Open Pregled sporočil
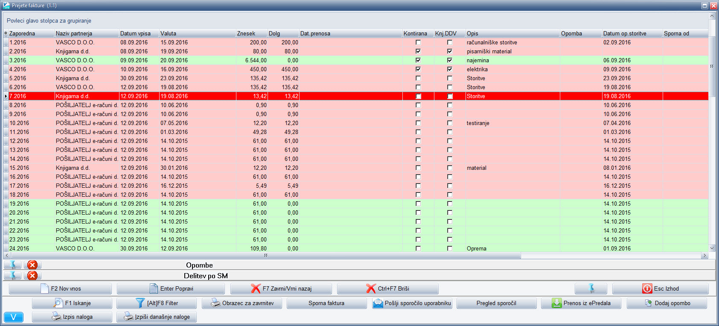The image size is (719, 326). 497,303
